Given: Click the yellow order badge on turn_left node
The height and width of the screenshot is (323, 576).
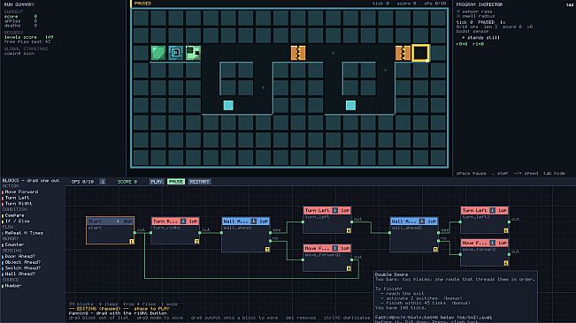Looking at the screenshot, I should pyautogui.click(x=349, y=230).
